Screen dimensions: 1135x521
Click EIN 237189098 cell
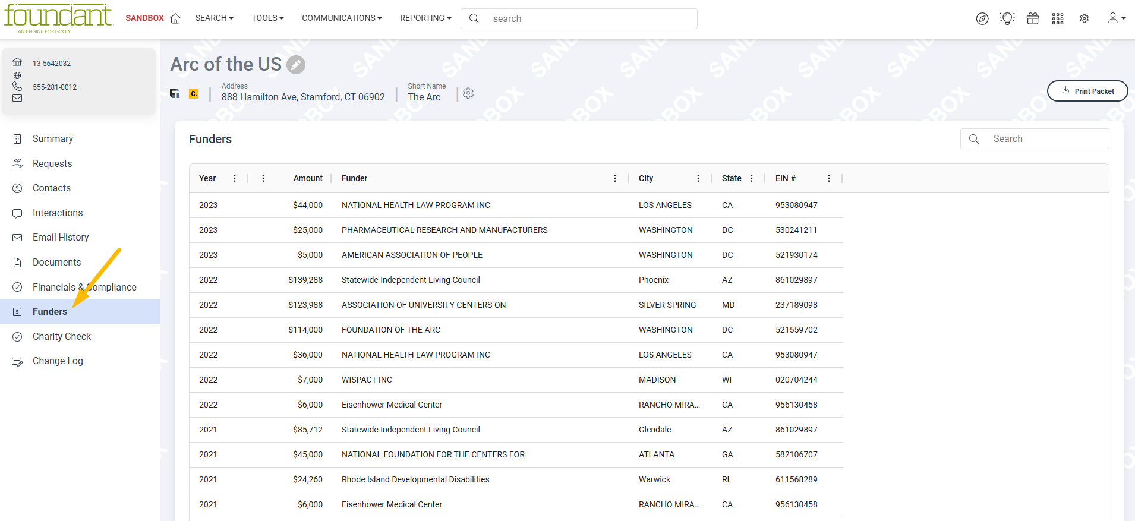click(796, 305)
